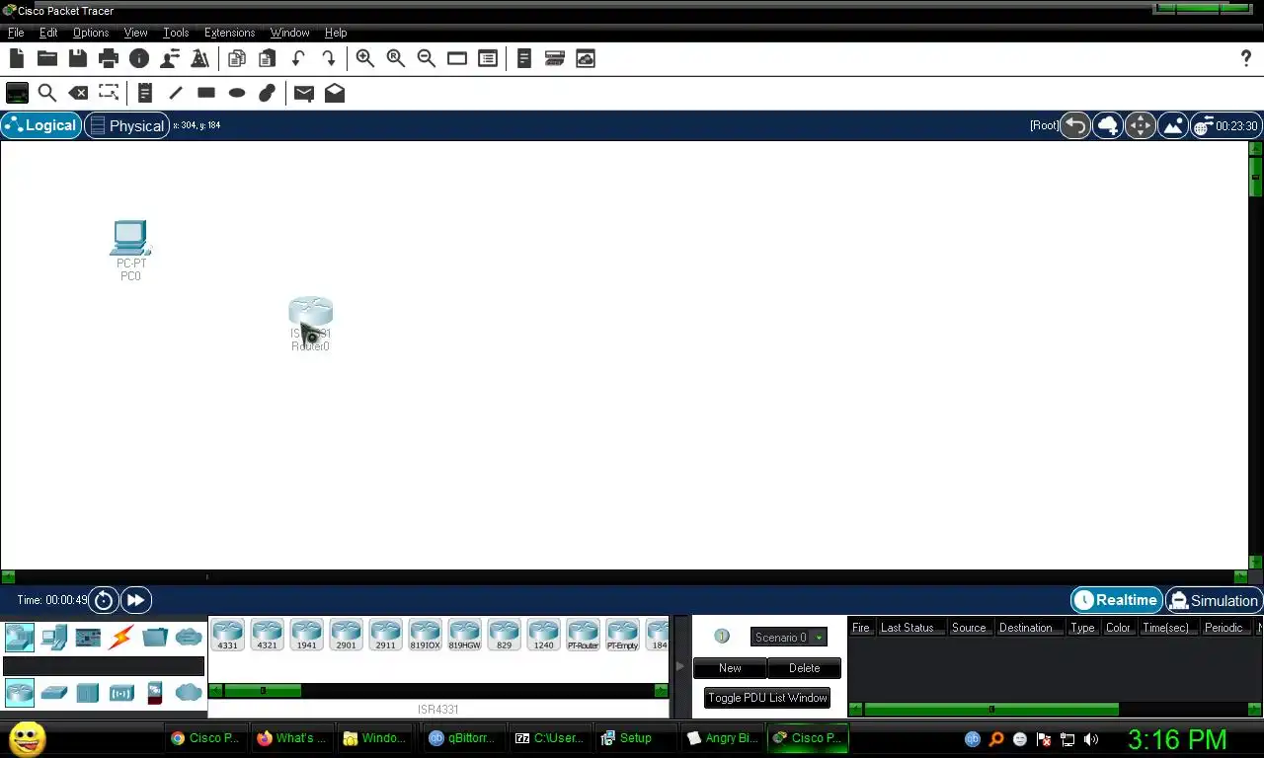The width and height of the screenshot is (1264, 758).
Task: Open the Options menu
Action: (x=91, y=33)
